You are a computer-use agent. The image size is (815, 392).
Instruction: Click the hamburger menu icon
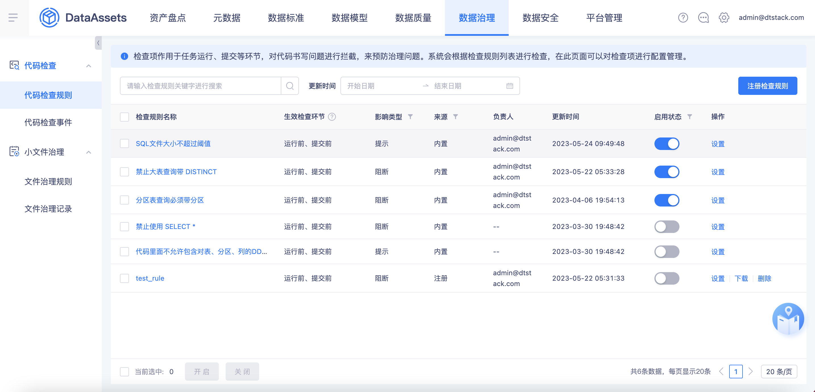point(13,18)
